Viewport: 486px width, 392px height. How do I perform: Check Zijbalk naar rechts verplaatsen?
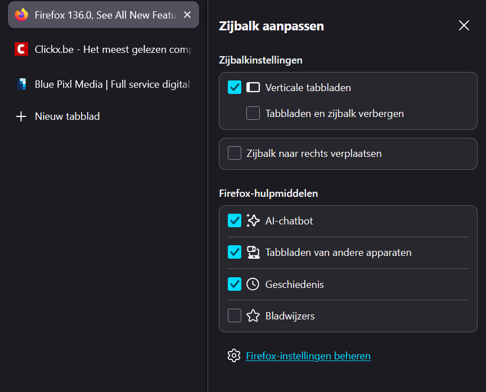click(x=235, y=153)
